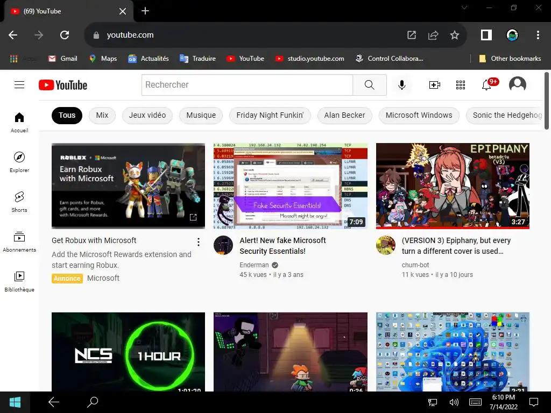Image resolution: width=551 pixels, height=413 pixels.
Task: Open browser profile avatar
Action: [512, 35]
